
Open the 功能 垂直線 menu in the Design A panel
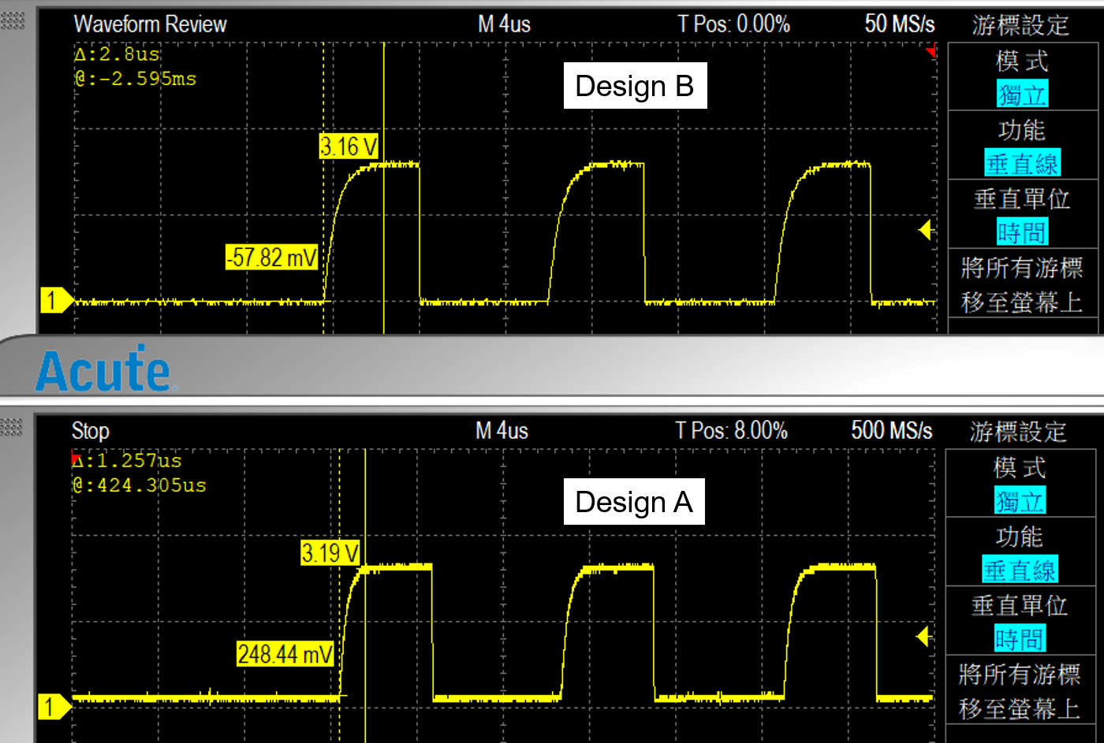coord(1020,552)
